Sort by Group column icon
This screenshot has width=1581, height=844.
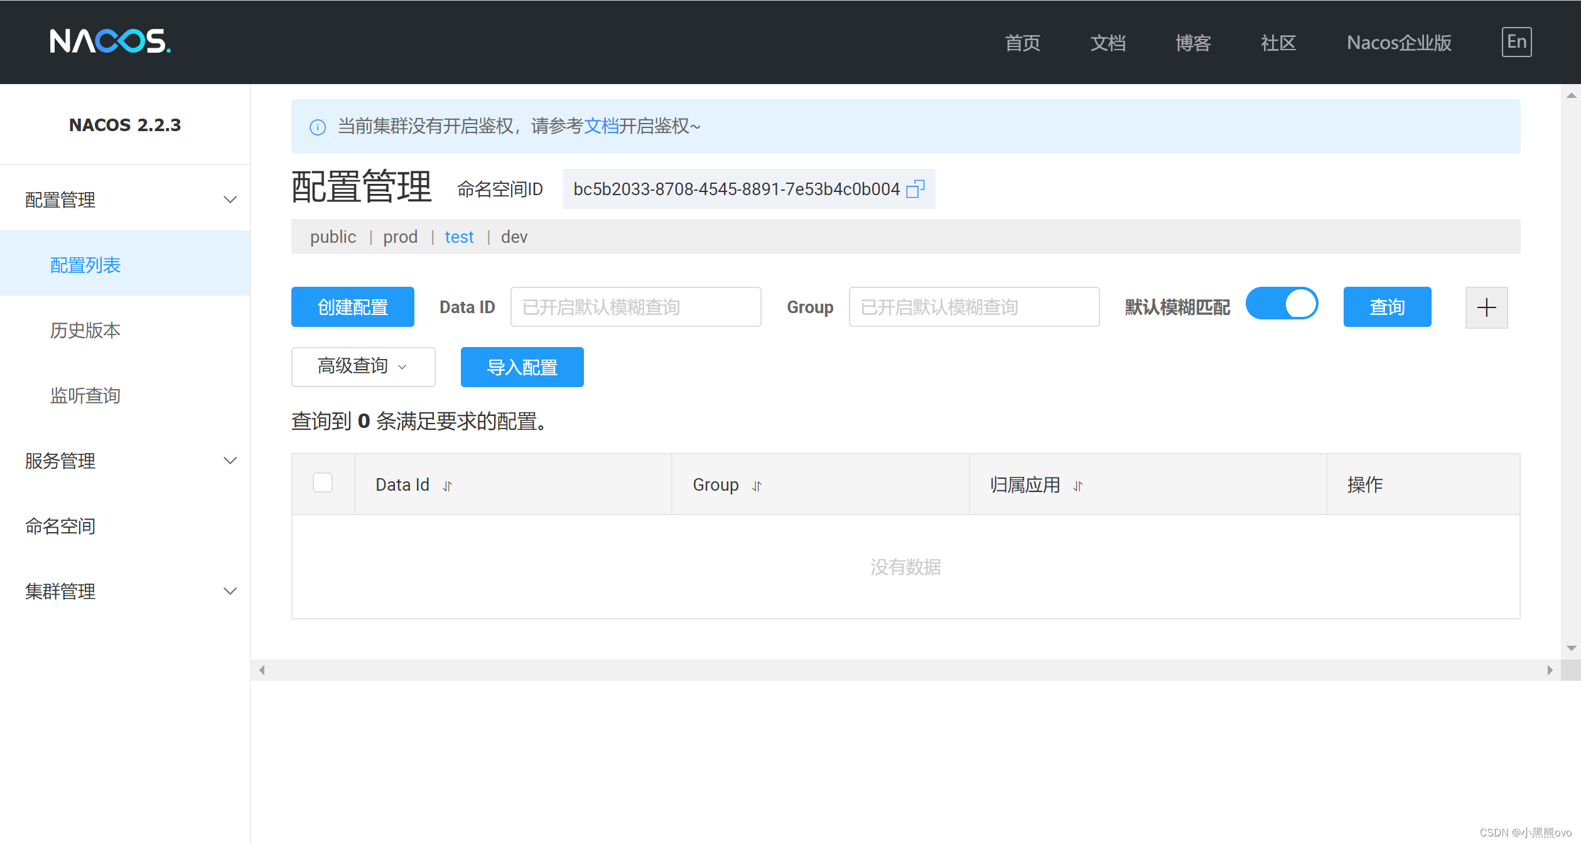click(757, 486)
